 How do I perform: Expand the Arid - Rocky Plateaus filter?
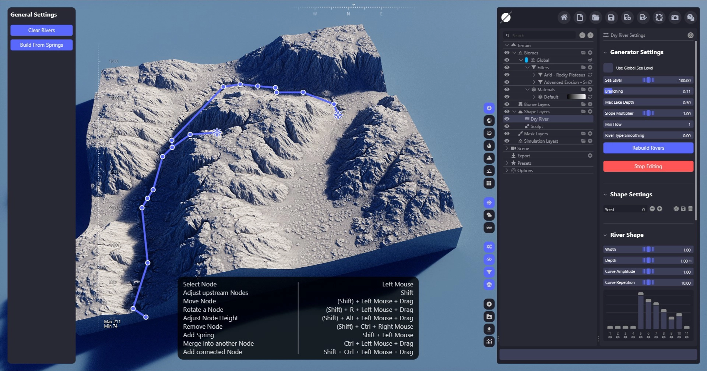(x=534, y=75)
